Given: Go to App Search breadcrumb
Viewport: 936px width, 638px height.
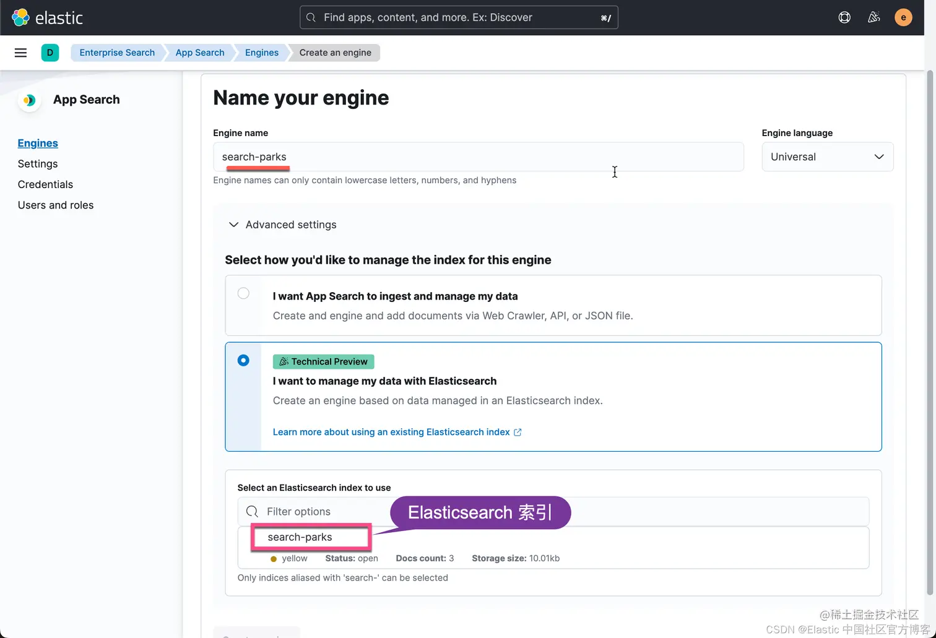Looking at the screenshot, I should [200, 53].
